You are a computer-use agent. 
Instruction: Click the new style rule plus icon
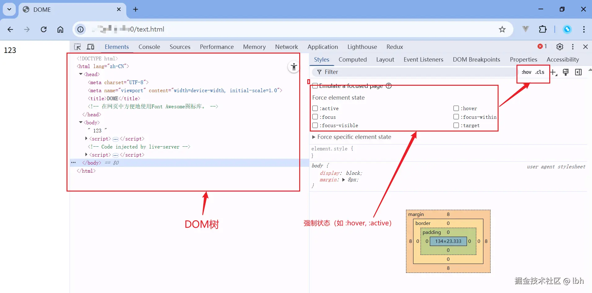click(x=553, y=72)
